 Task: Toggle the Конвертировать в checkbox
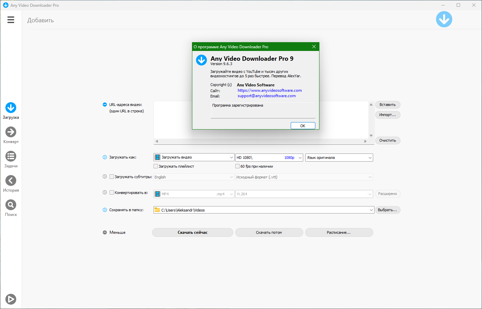click(112, 193)
